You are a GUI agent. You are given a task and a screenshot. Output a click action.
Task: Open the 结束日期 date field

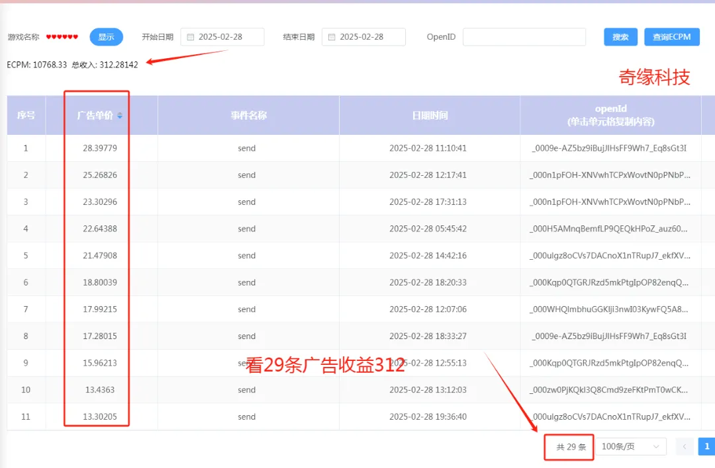point(363,37)
